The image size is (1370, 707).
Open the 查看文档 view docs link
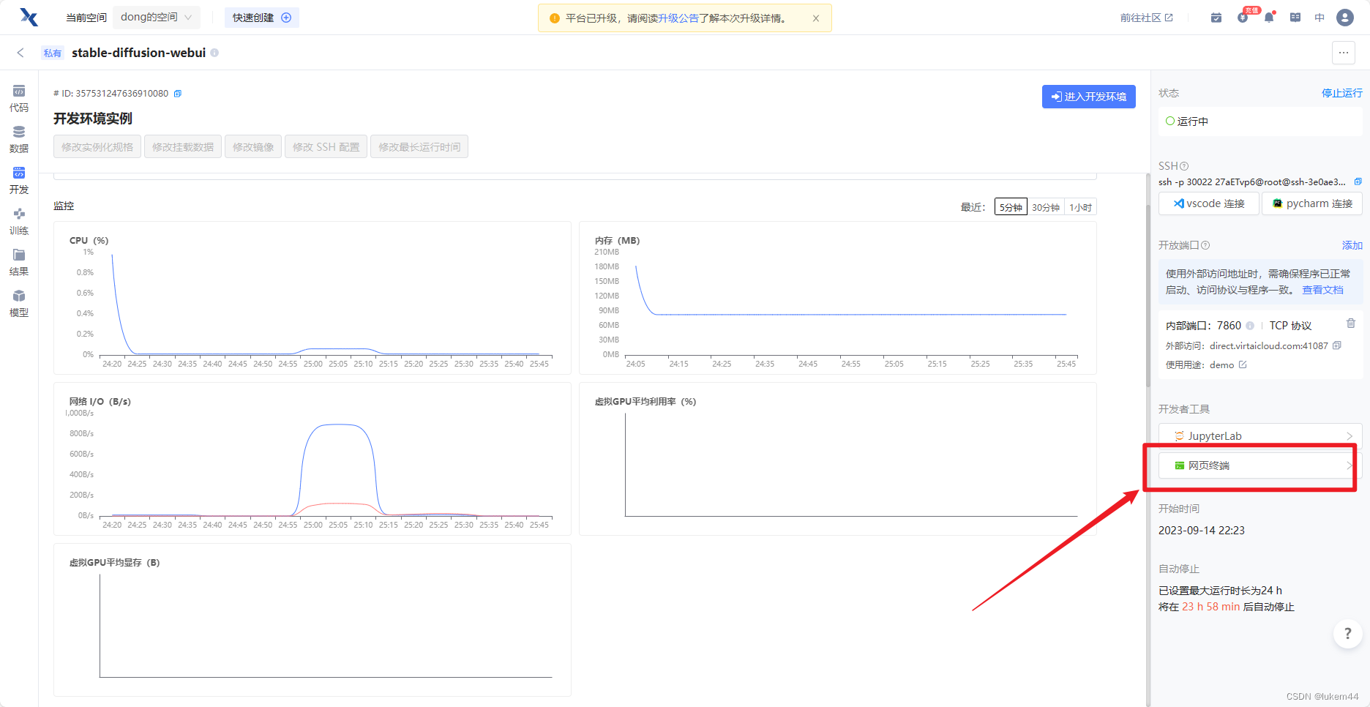coord(1322,290)
